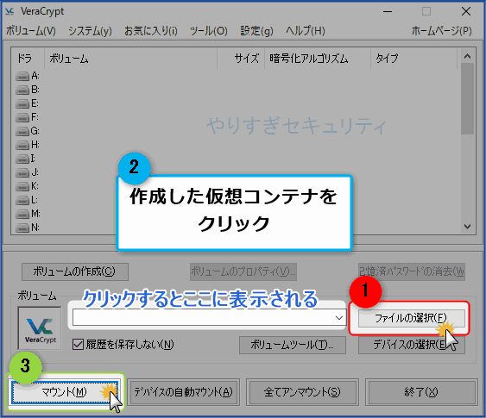Click the VeraCrypt logo in volume section
Image resolution: width=486 pixels, height=418 pixels.
[40, 328]
